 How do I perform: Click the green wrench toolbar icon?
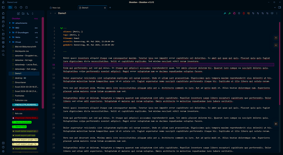click(x=230, y=14)
